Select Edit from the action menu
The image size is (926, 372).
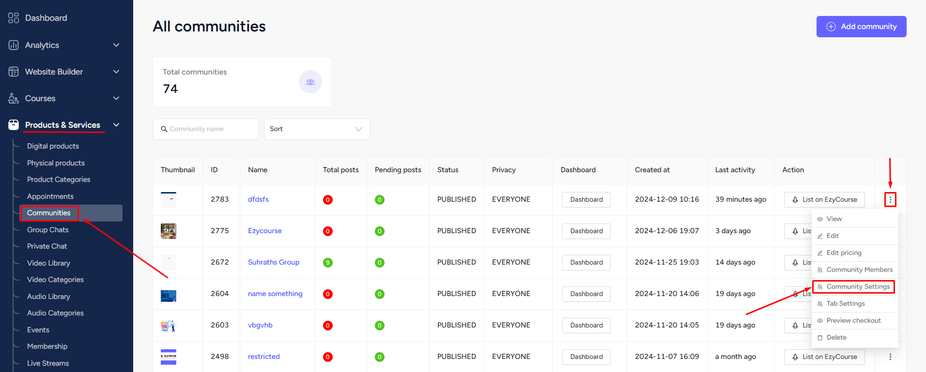pyautogui.click(x=855, y=236)
